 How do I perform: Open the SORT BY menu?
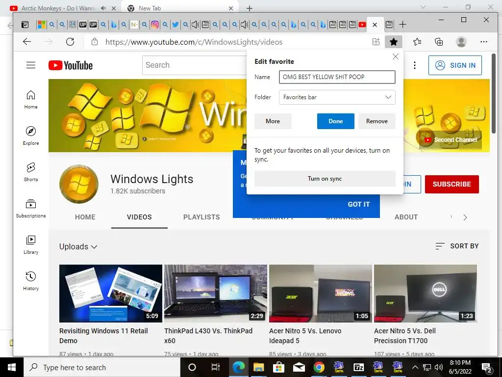click(457, 246)
